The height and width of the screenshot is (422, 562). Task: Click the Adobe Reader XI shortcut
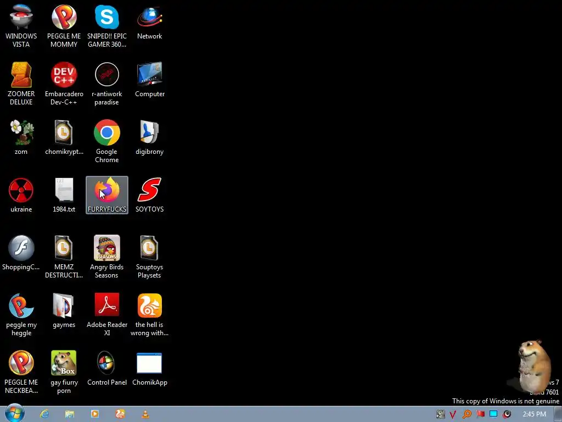tap(107, 314)
